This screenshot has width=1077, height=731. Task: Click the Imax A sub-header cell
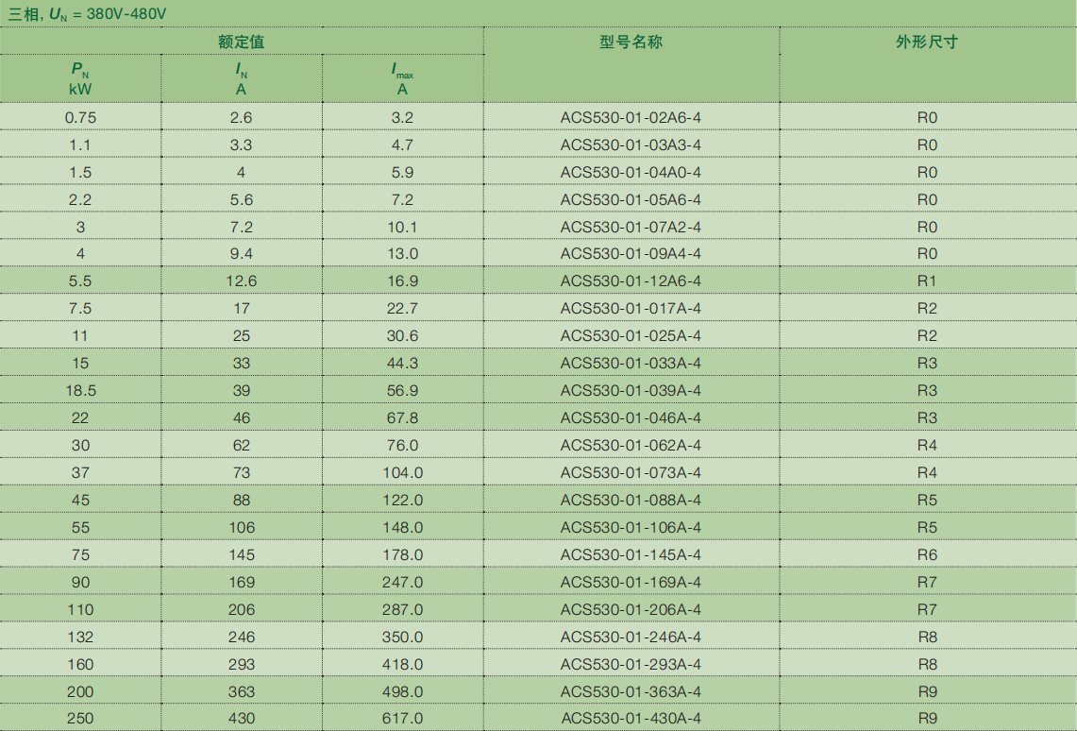click(x=402, y=78)
